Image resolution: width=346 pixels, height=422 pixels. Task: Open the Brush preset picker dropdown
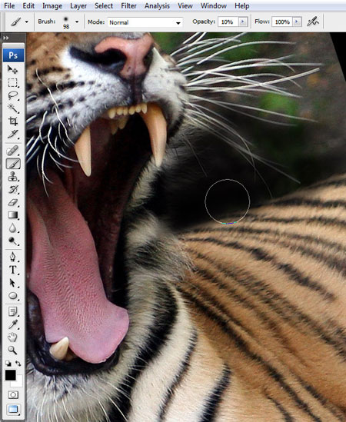[77, 22]
